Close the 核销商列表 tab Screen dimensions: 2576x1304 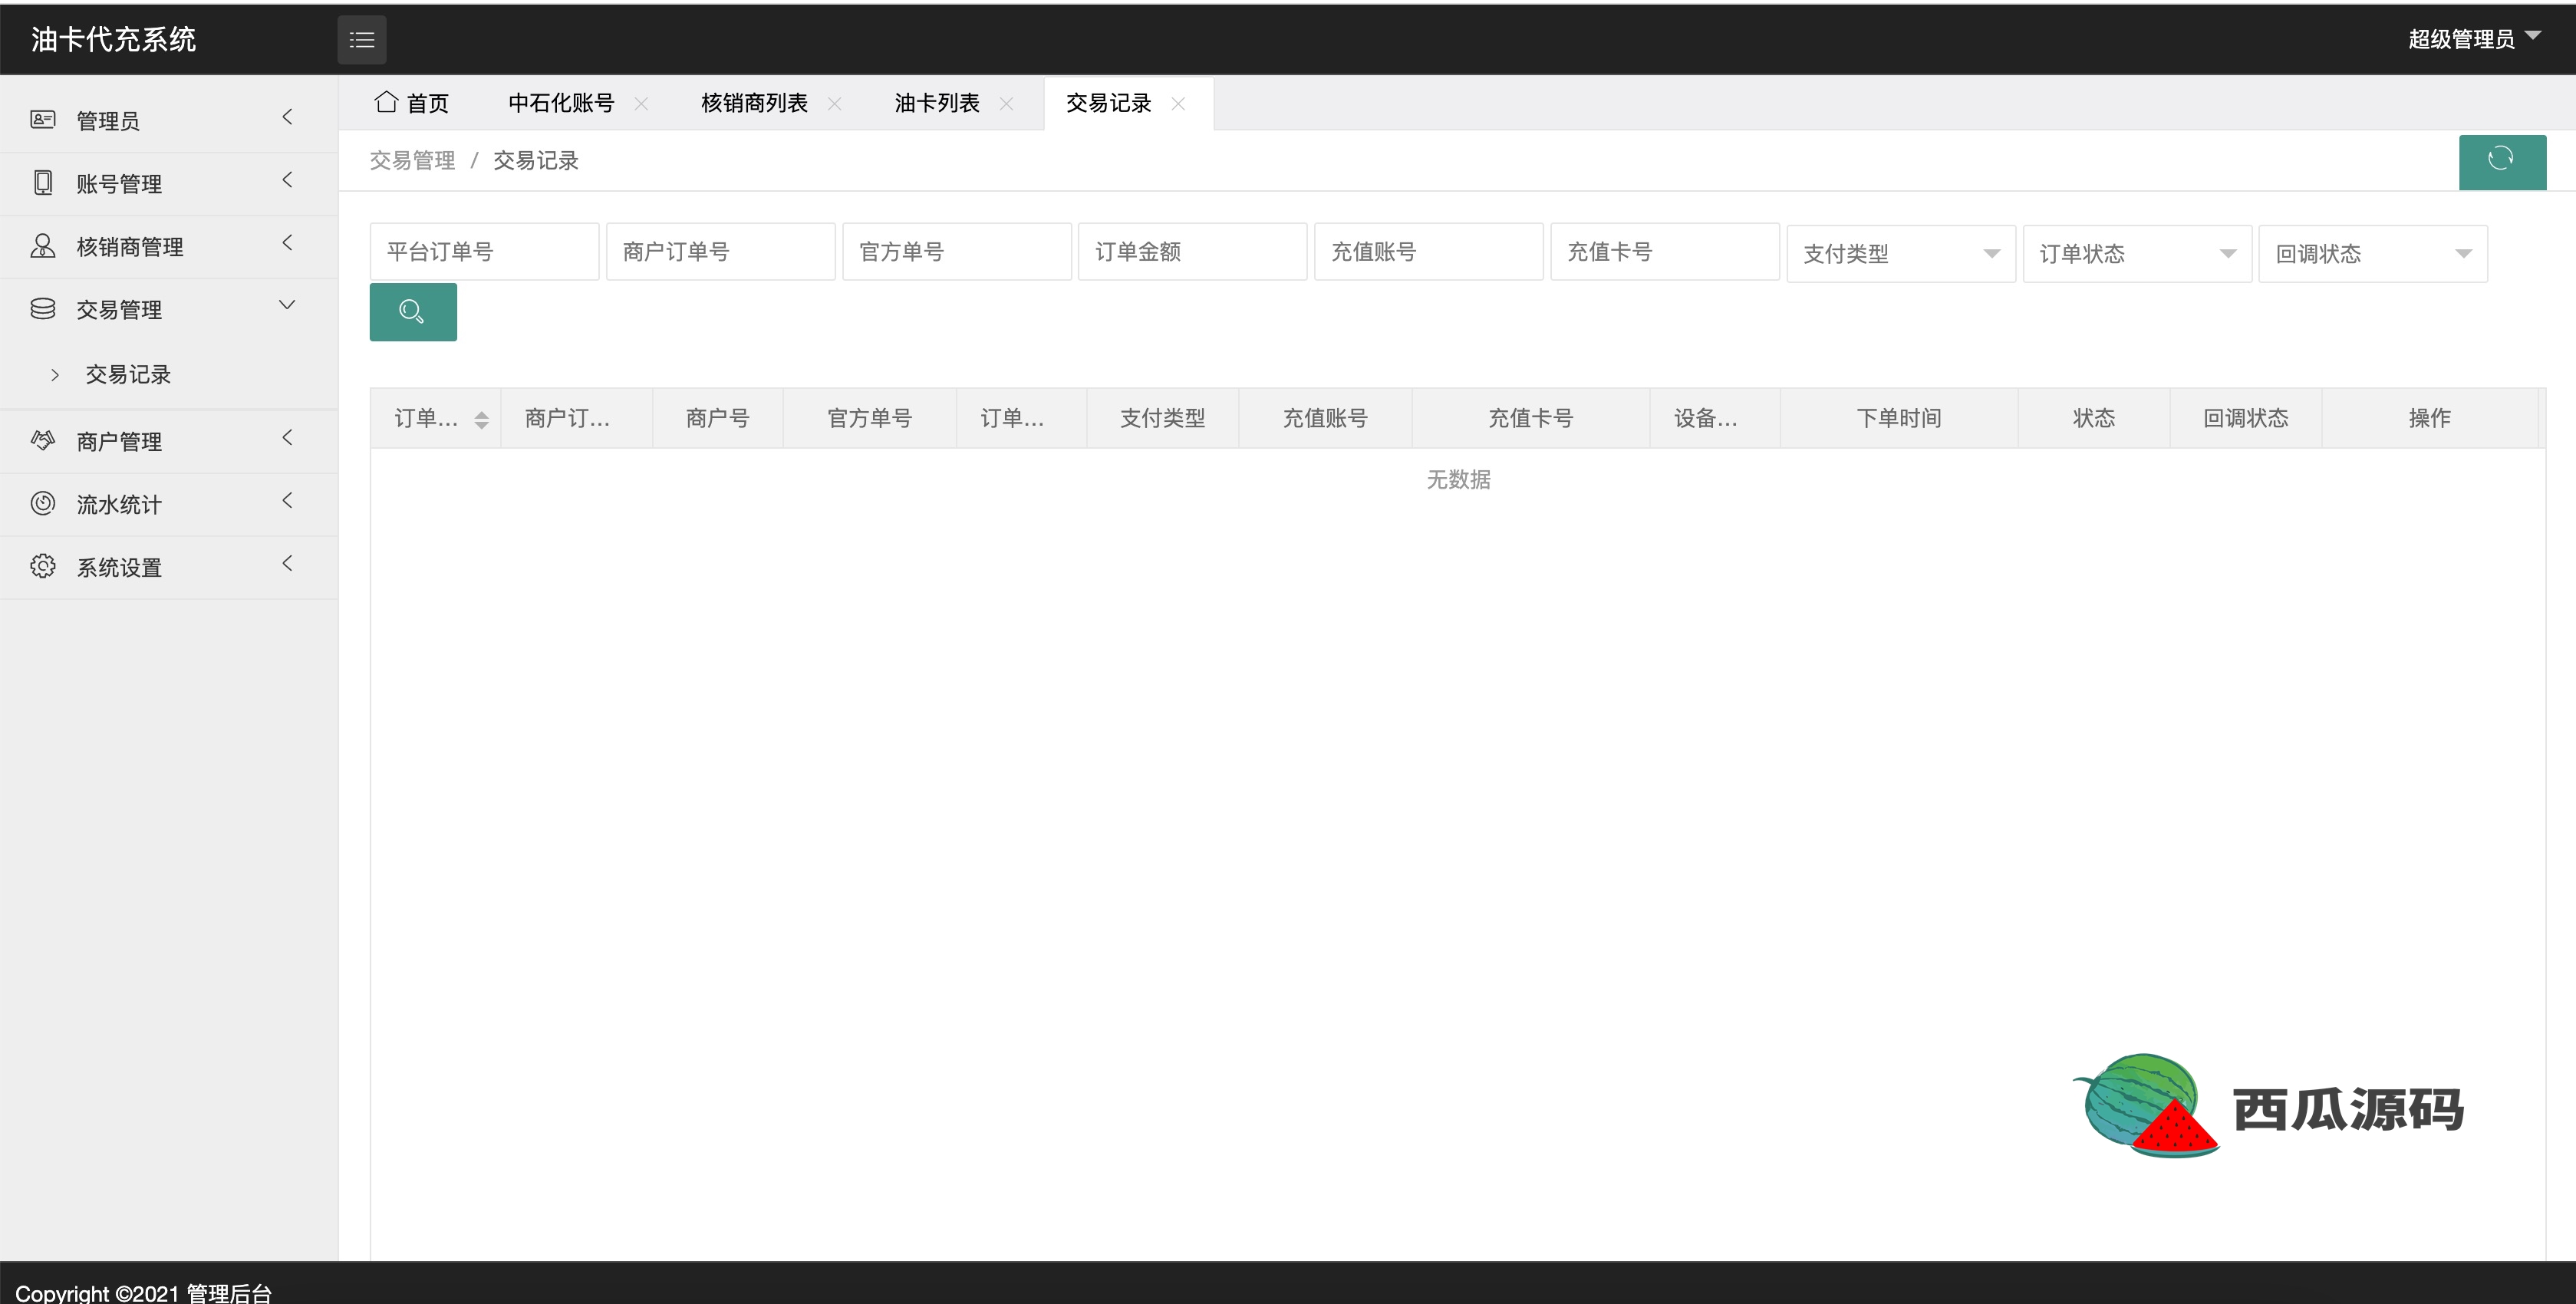click(834, 103)
